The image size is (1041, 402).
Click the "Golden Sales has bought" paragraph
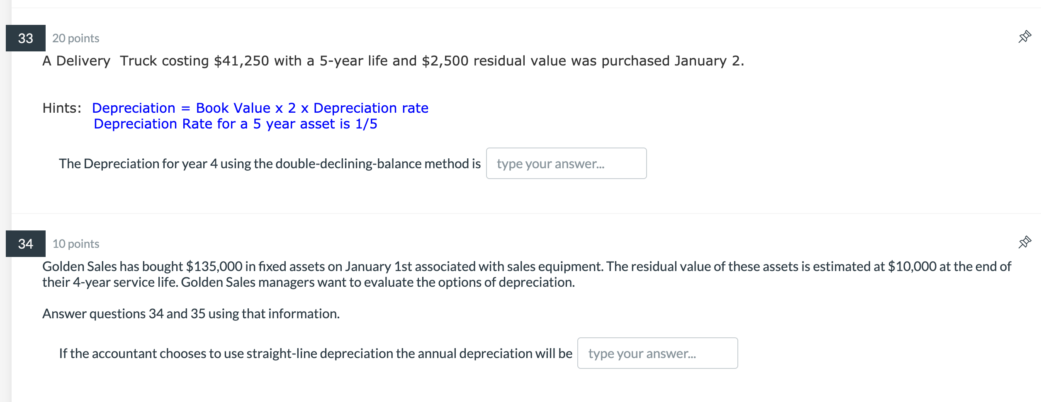pos(112,266)
